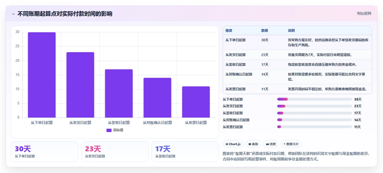
Task: Select the 说明 column header
Action: (x=291, y=31)
